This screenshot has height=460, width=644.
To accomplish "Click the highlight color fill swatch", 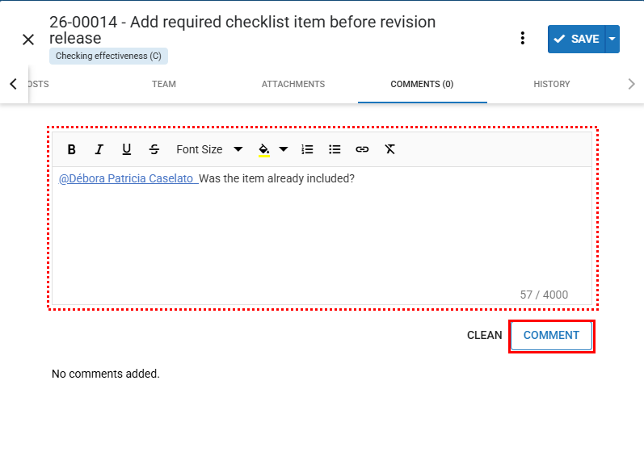I will (x=264, y=149).
